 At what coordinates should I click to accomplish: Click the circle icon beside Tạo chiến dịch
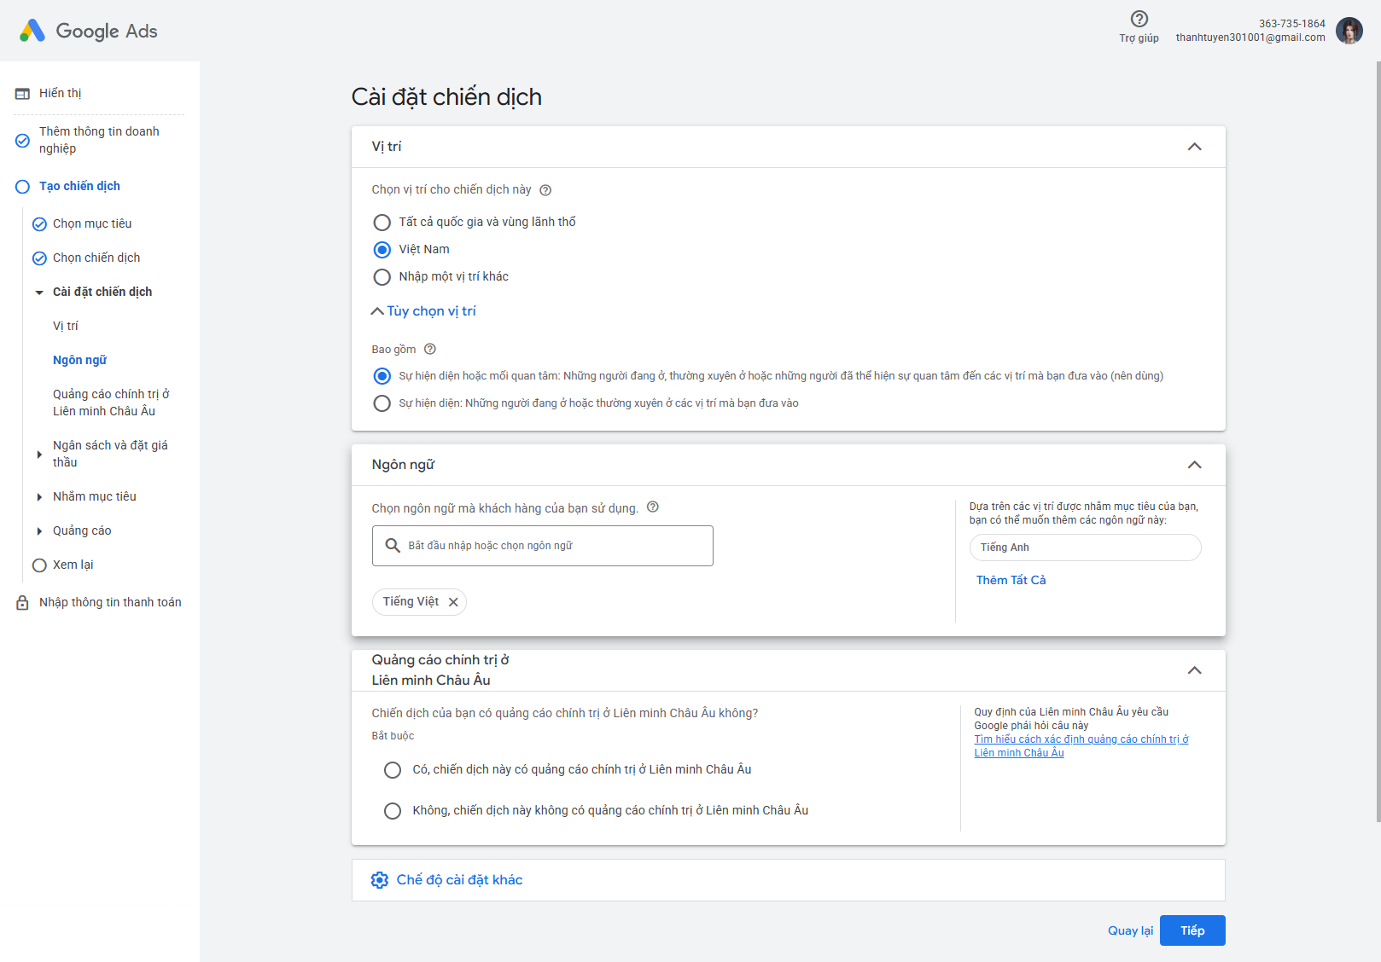[x=23, y=187]
